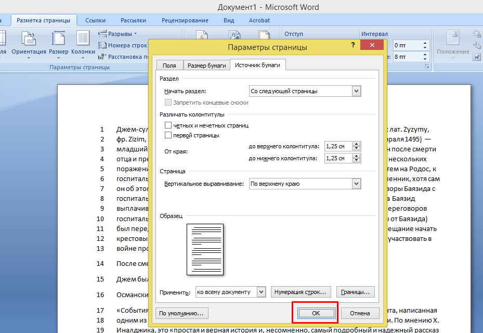
Task: Click the По умолчанию... button
Action: click(181, 313)
